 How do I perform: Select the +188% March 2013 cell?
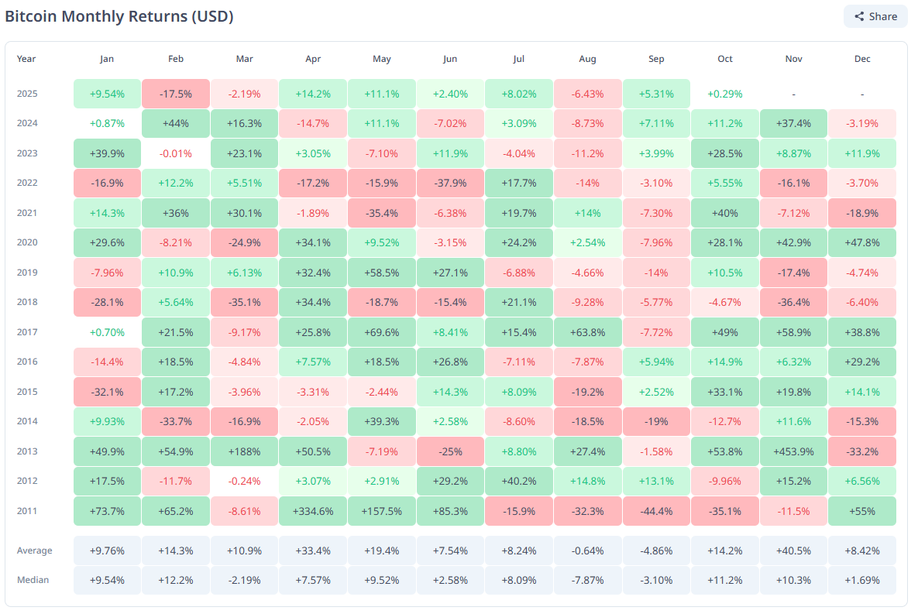244,451
